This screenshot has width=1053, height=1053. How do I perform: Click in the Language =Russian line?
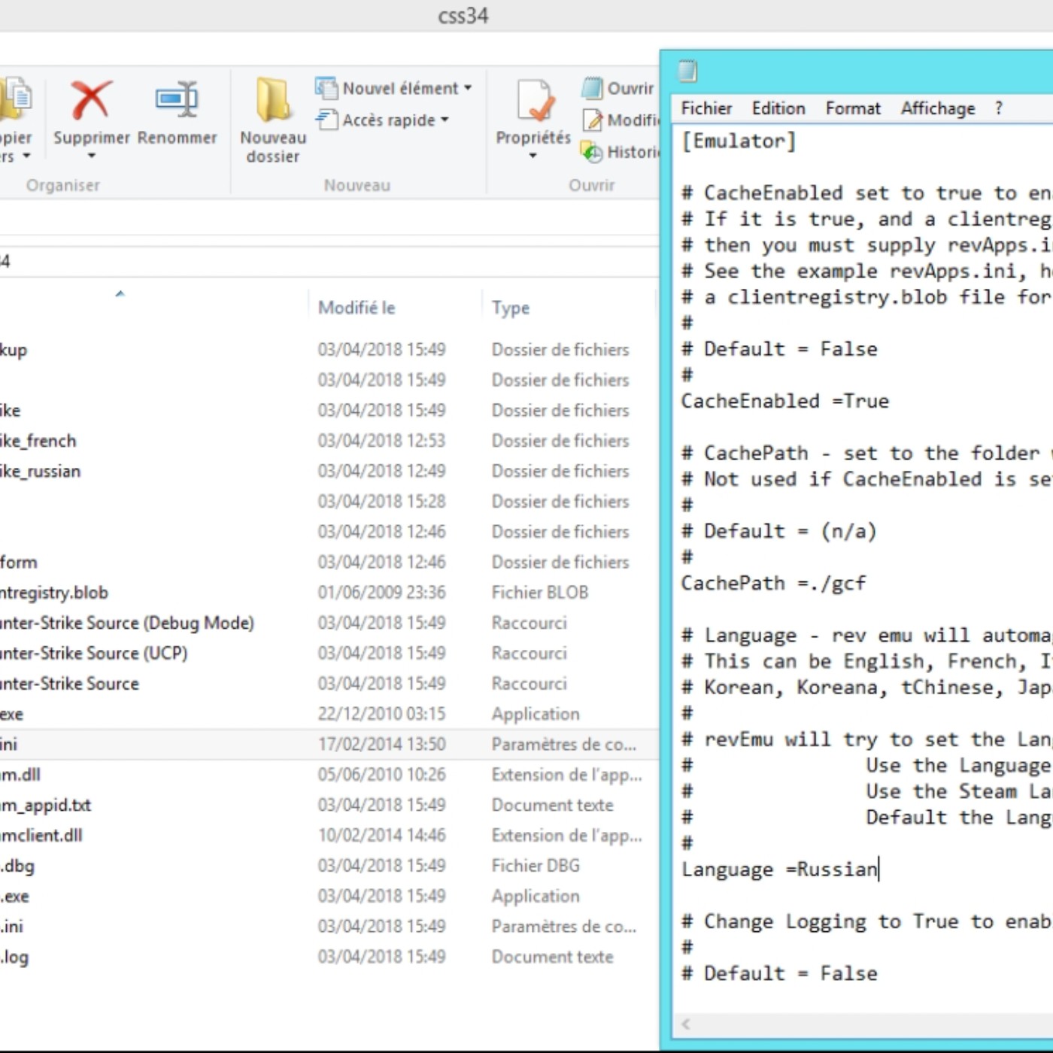pyautogui.click(x=779, y=869)
